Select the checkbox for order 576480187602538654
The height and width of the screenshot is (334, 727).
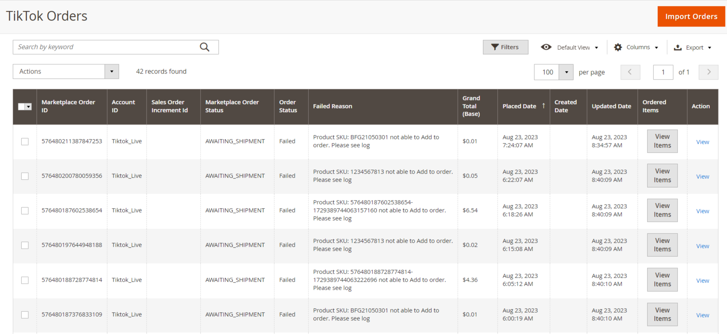coord(25,211)
